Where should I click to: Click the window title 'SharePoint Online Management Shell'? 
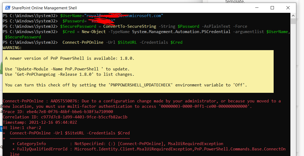tap(44, 8)
